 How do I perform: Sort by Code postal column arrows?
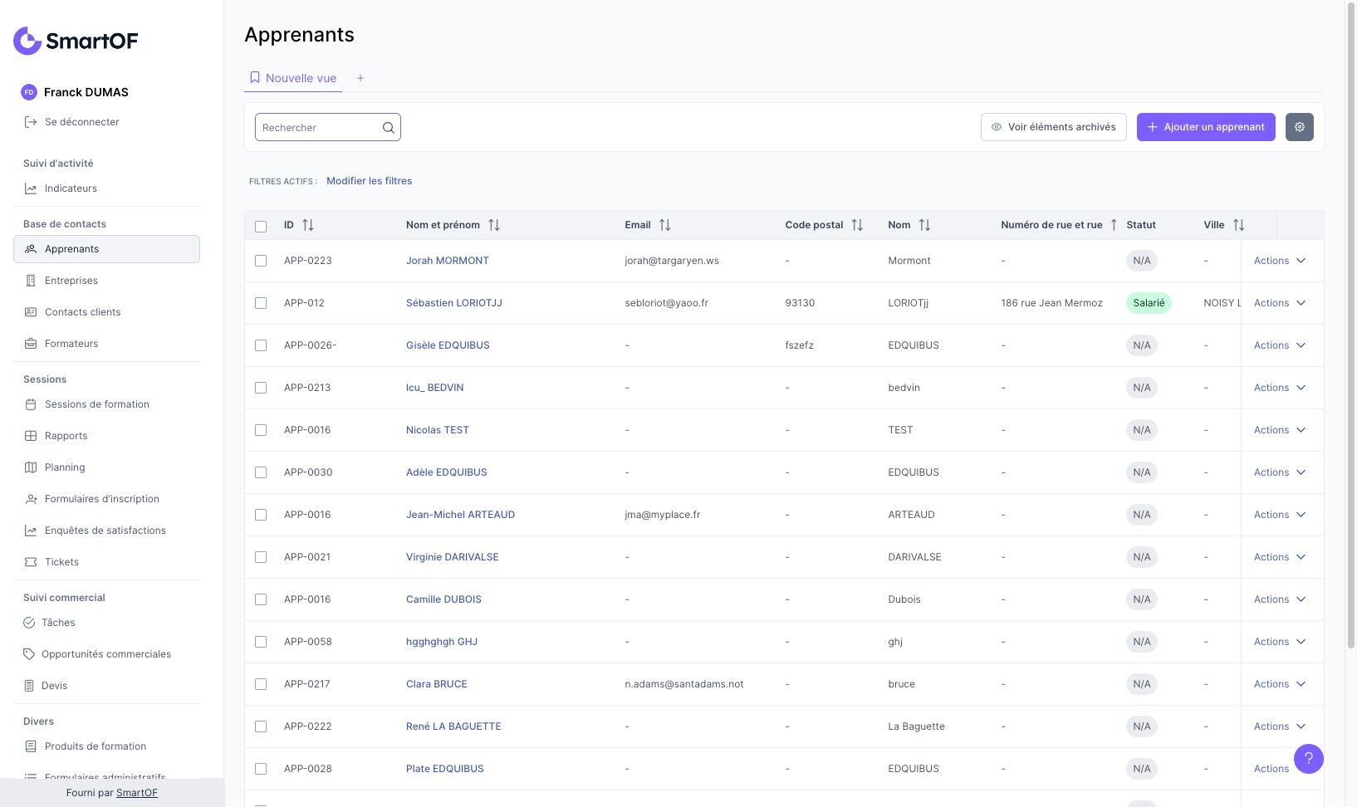click(857, 225)
